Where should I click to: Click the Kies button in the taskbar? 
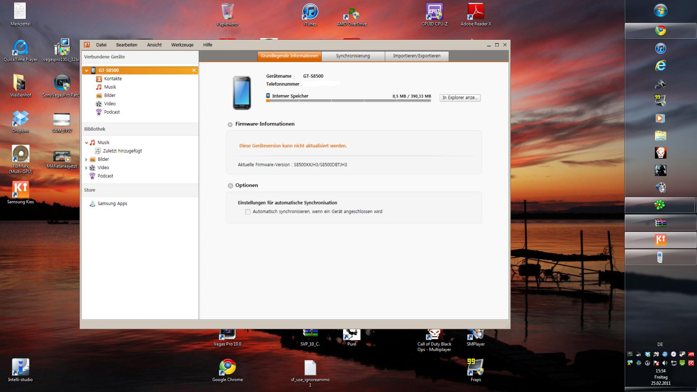click(x=660, y=240)
